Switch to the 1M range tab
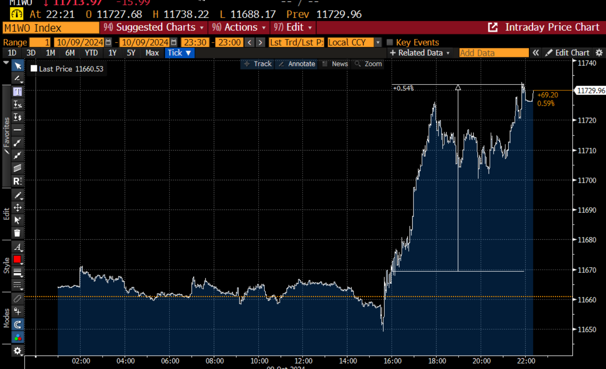Screen dimensions: 606x369 (50, 53)
